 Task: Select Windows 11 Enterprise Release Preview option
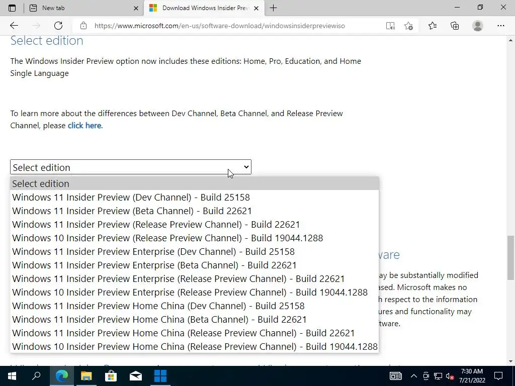click(x=195, y=278)
